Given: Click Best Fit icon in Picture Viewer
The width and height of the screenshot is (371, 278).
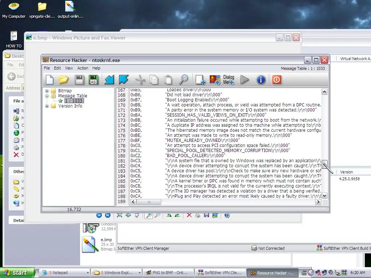Looking at the screenshot, I should [120, 215].
